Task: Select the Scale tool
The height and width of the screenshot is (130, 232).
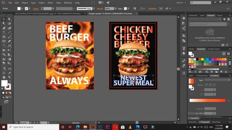Action: [x=9, y=46]
